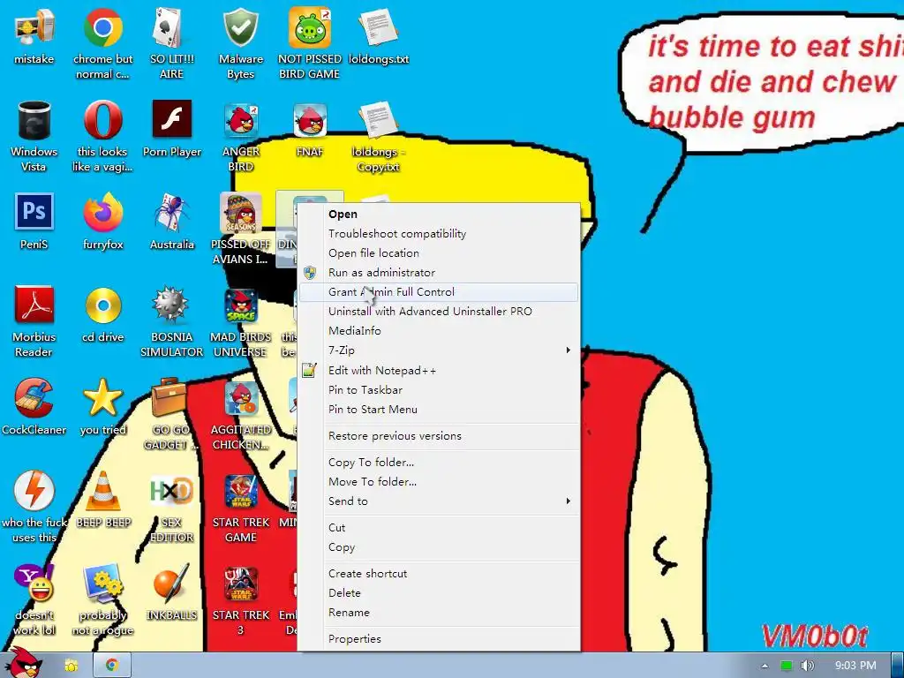Select 'Edit with Notepad++'
Screen dimensions: 904x678
[x=439, y=370]
